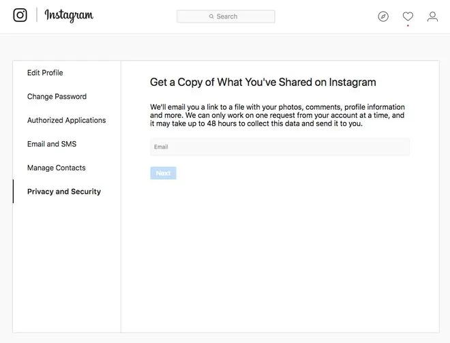Viewport: 450px width, 343px height.
Task: Click the data download description paragraph
Action: 277,115
